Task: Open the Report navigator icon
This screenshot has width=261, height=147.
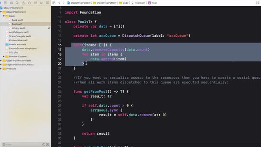Action: (x=47, y=3)
